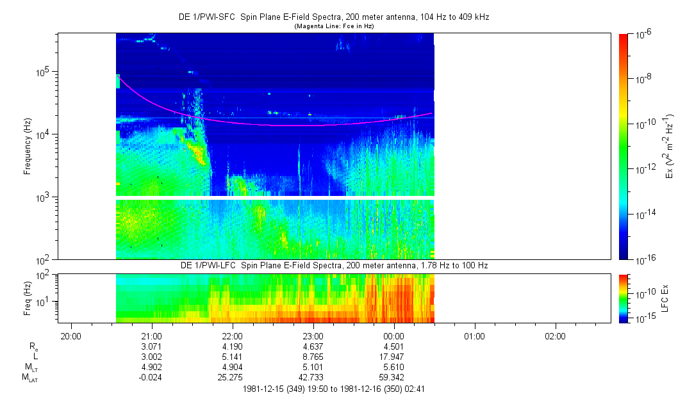Click the 1981-12-15 date range caption
694x397 pixels.
(333, 389)
